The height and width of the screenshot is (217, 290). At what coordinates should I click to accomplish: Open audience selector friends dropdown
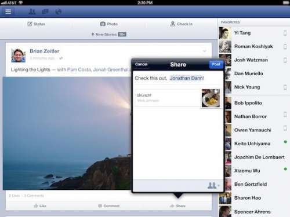[213, 186]
